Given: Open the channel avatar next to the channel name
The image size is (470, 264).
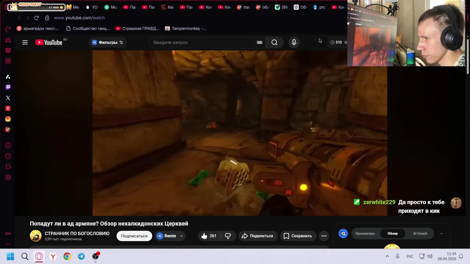Looking at the screenshot, I should coord(36,236).
